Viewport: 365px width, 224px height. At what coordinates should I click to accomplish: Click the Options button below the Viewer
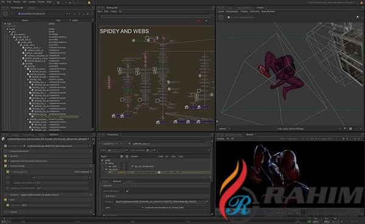click(224, 129)
